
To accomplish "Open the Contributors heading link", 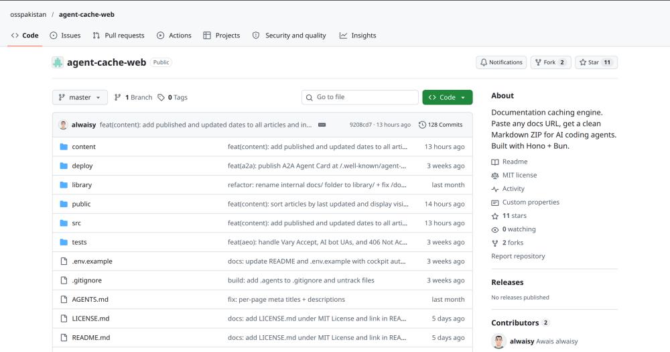I will point(520,323).
